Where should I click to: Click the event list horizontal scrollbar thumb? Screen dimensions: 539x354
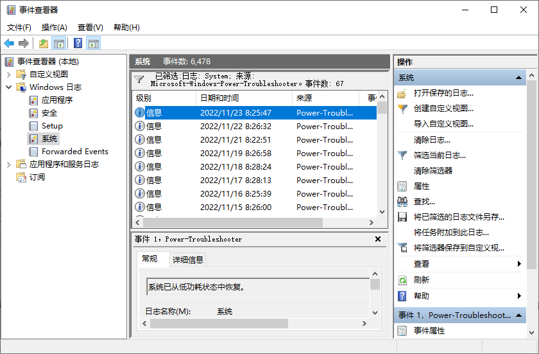point(233,222)
